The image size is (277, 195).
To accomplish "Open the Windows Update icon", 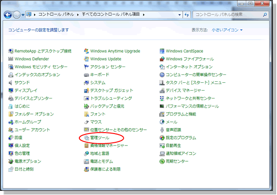I will 86,59.
